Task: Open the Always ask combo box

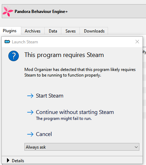Action: [x=82, y=147]
